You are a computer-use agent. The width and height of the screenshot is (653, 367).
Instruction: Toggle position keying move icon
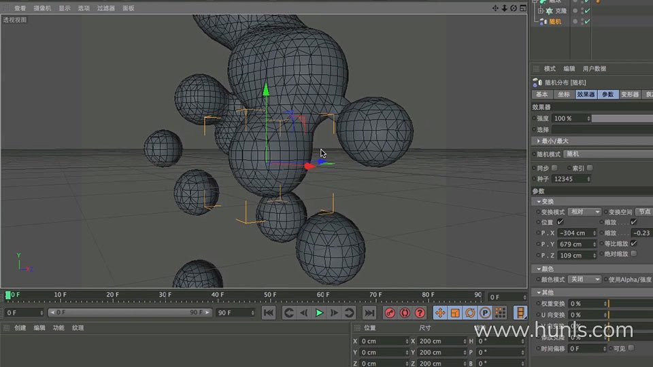[x=440, y=313]
